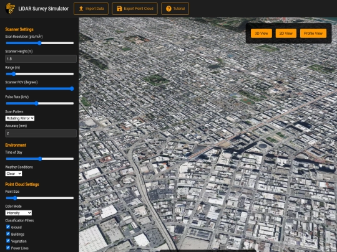Open the Scan Pattern dropdown
Image resolution: width=337 pixels, height=252 pixels.
(x=20, y=118)
